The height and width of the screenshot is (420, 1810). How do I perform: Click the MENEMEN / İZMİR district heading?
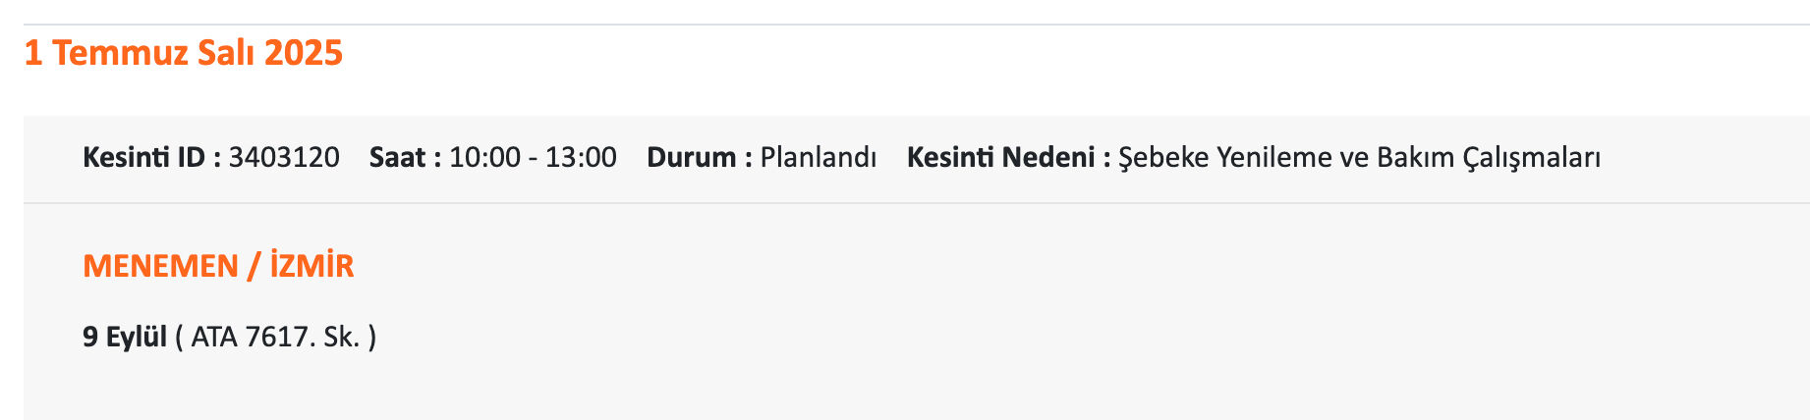pos(218,266)
